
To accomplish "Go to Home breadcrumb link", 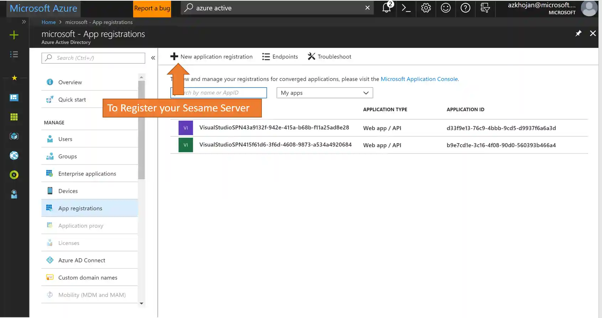I will pos(48,22).
